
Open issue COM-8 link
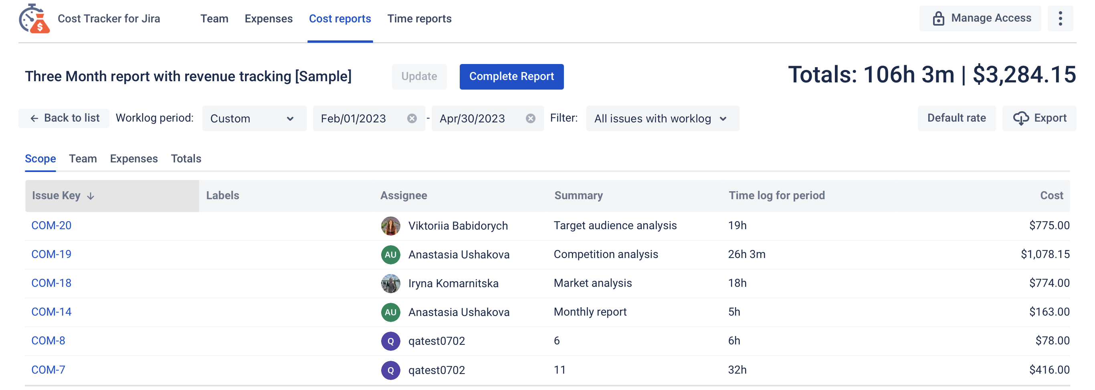click(x=48, y=341)
